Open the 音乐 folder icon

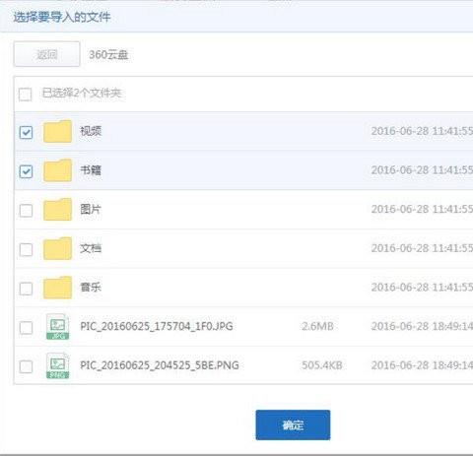click(57, 288)
